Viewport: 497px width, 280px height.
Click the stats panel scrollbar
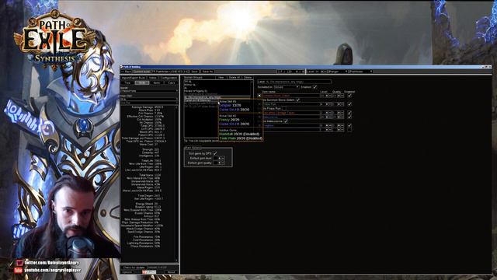click(176, 184)
